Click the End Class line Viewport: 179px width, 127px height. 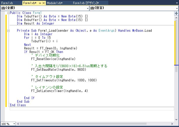(18, 105)
